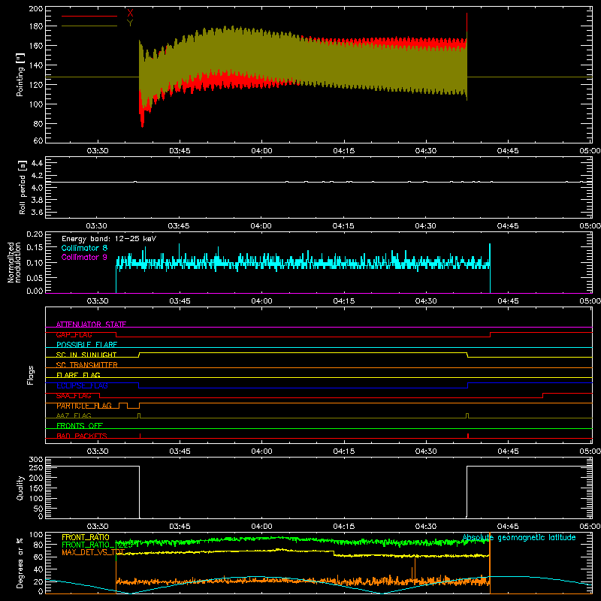Viewport: 601px width, 601px height.
Task: Click 03:30 tick label under Flags plot
Action: click(x=98, y=452)
